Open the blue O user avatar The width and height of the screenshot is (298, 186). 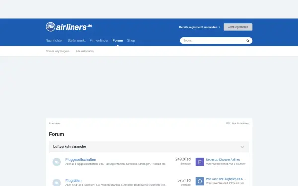pos(200,181)
